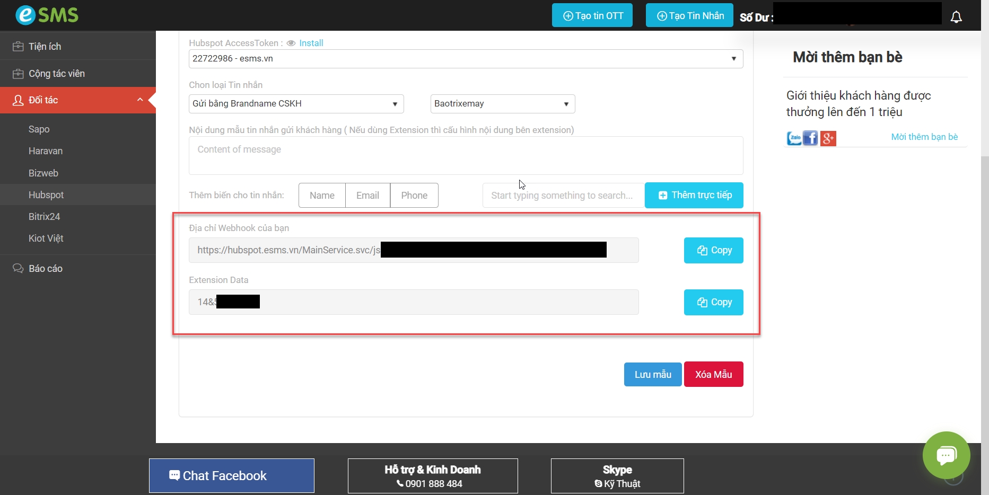Screen dimensions: 989x495
Task: Select Bitrix24 in the sidebar
Action: click(45, 217)
